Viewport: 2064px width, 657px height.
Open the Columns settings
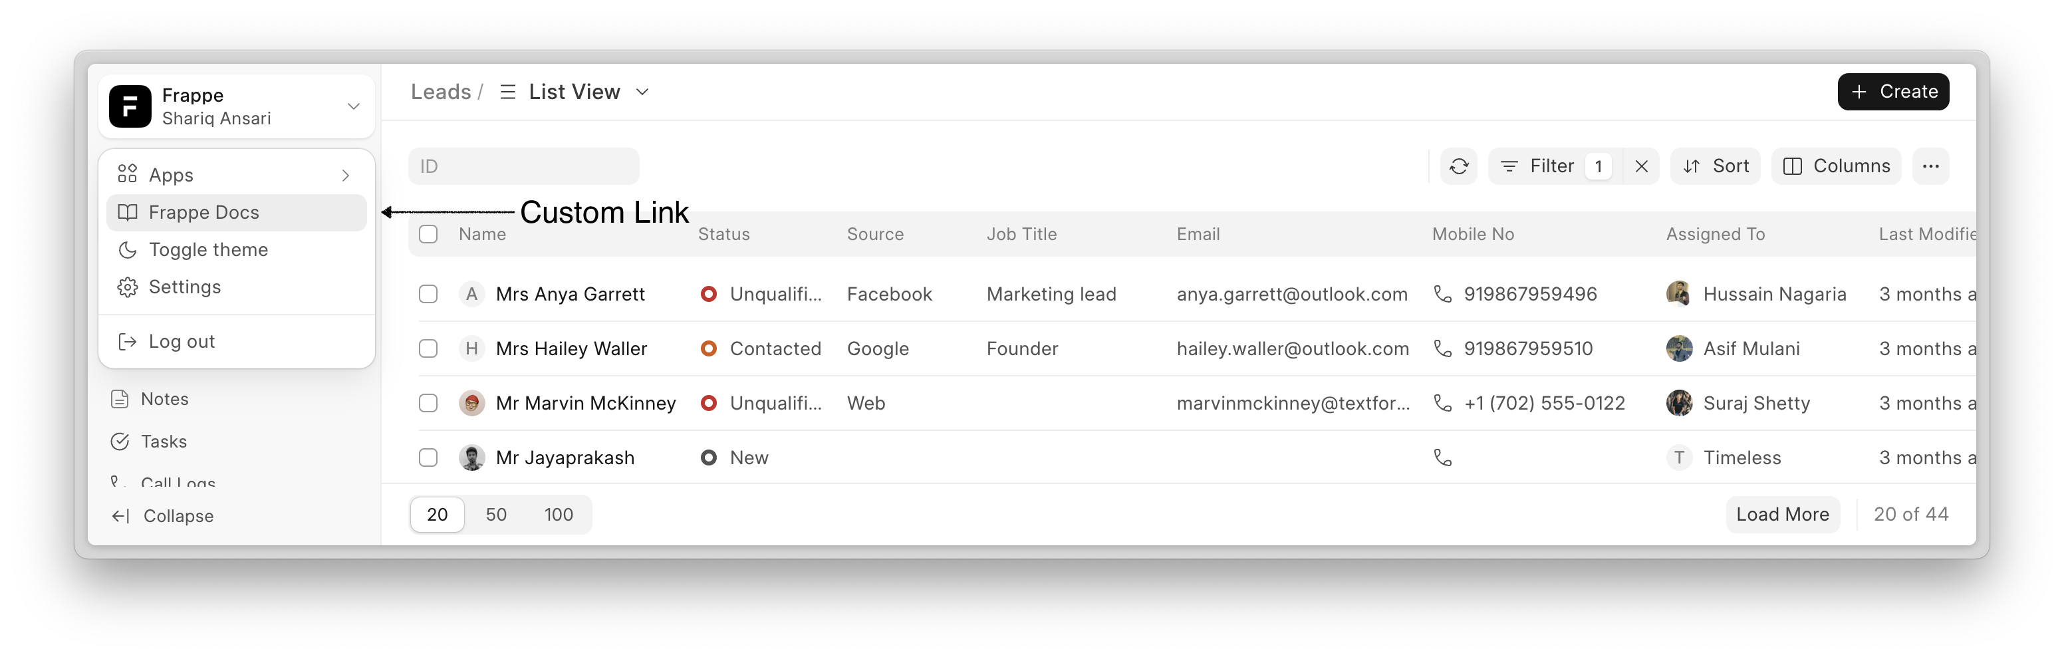coord(1836,166)
